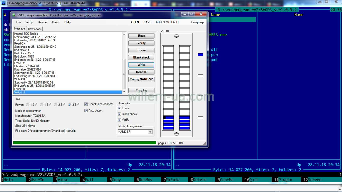Click 10Quit in Far function key bar
This screenshot has height=192, width=342.
258,179
